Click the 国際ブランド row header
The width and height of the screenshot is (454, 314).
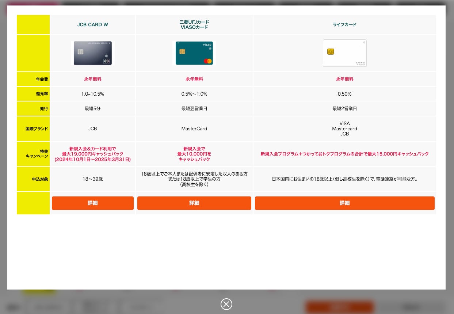[x=33, y=129]
